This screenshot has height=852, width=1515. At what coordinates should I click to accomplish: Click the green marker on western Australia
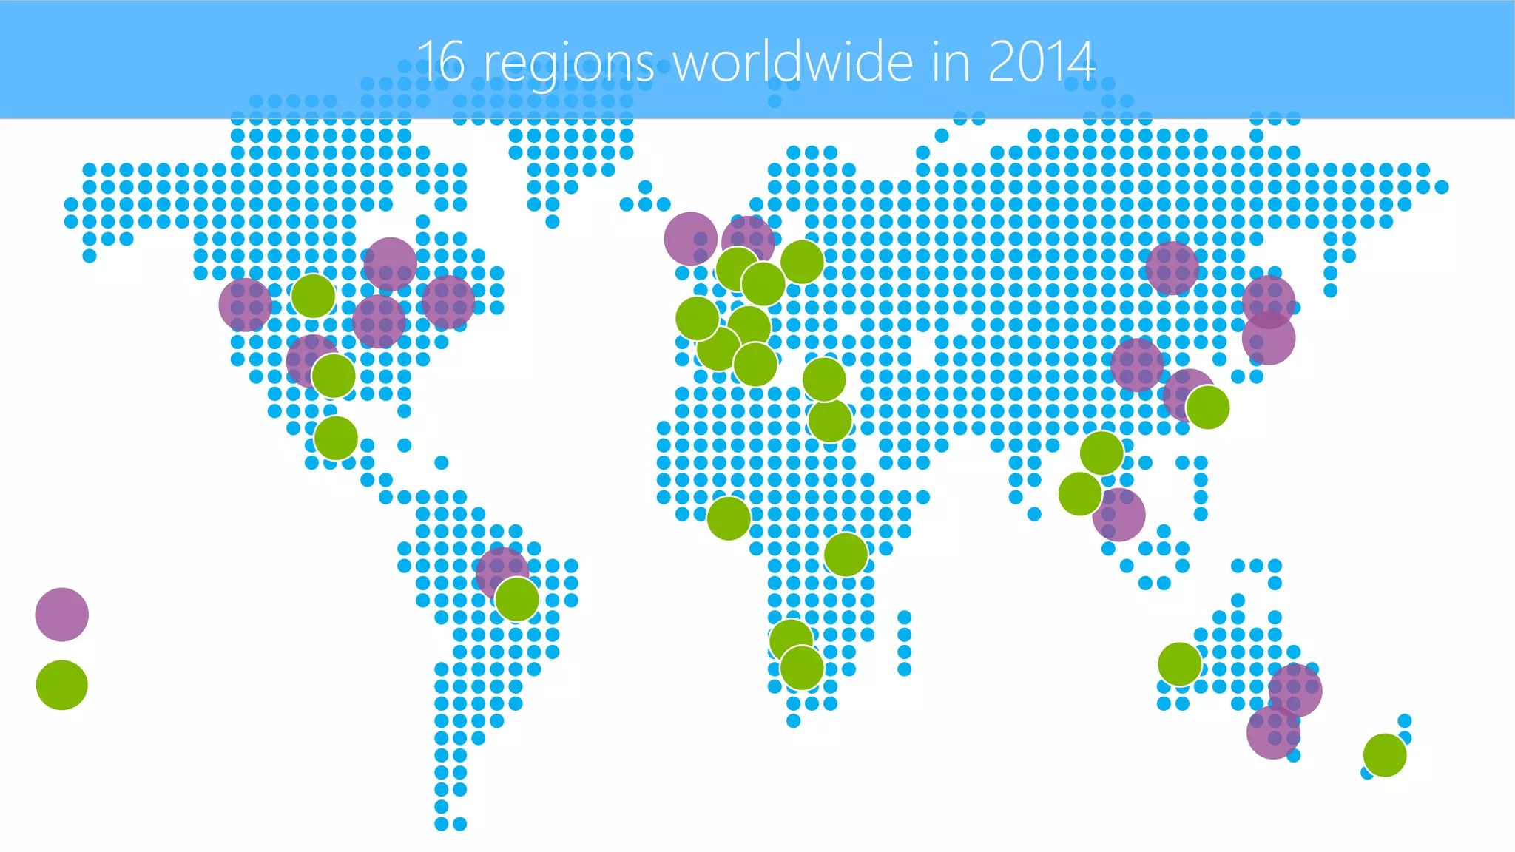pyautogui.click(x=1180, y=664)
